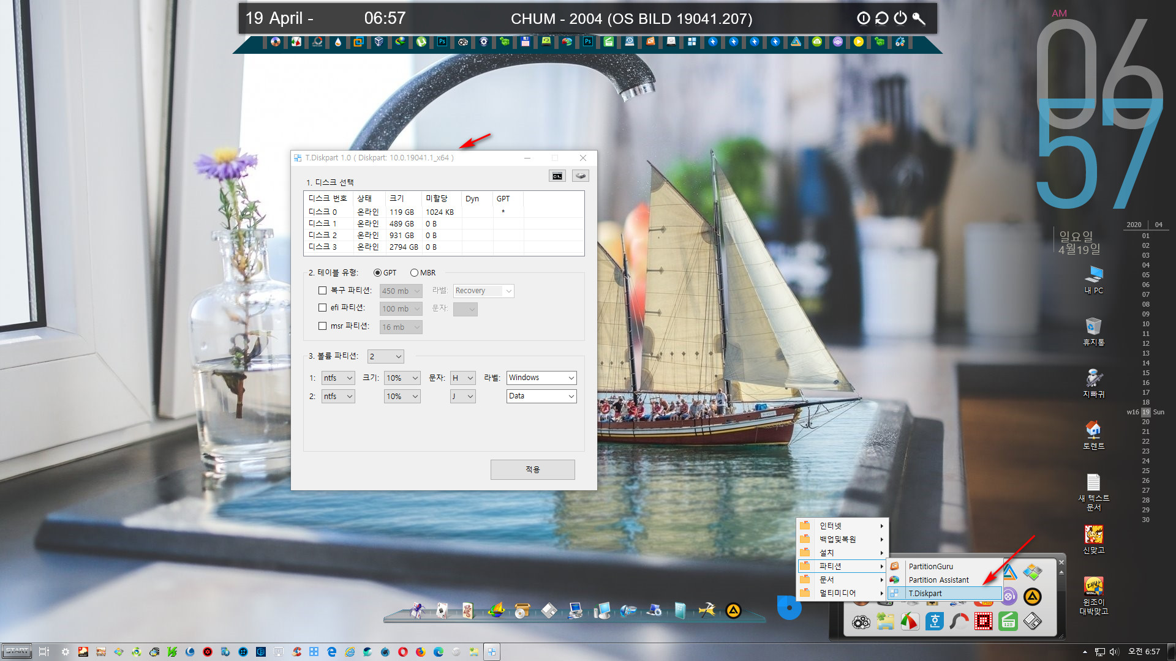The height and width of the screenshot is (661, 1176).
Task: Click the 크기 column header
Action: (403, 199)
